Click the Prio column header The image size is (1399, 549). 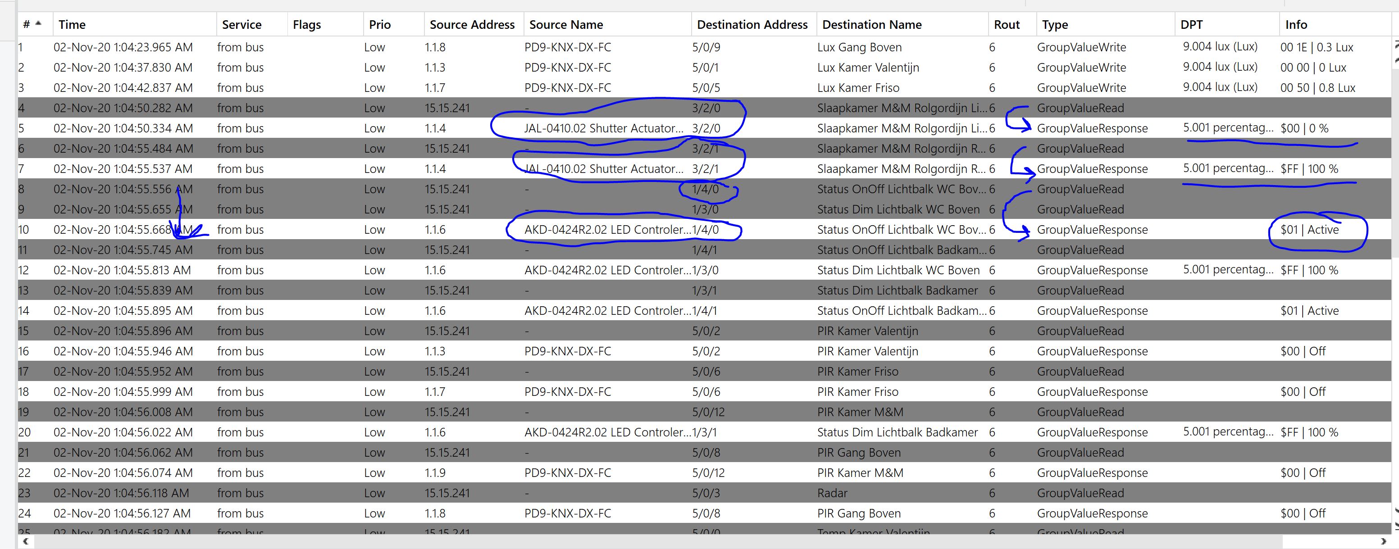[380, 24]
